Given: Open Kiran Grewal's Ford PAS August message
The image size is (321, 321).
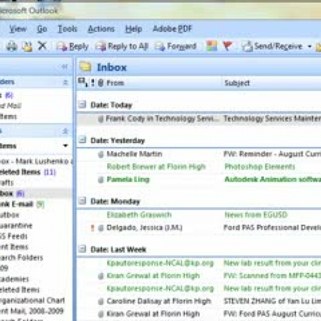Looking at the screenshot, I should [x=199, y=314].
